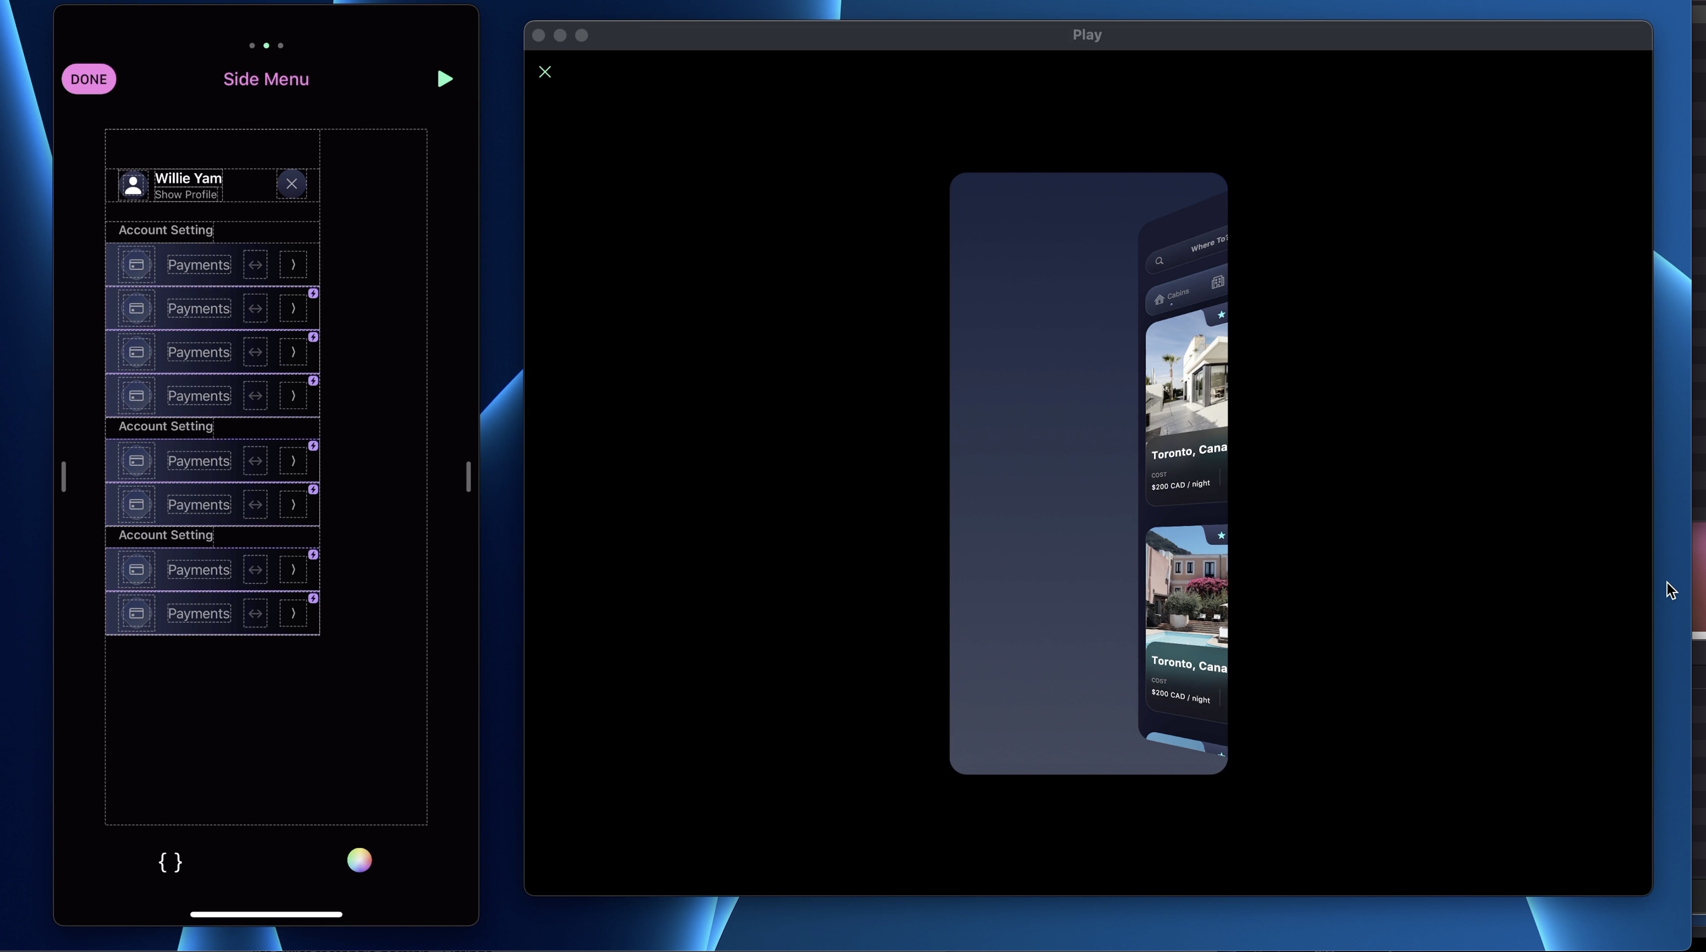Close the Play preview with the X icon
The height and width of the screenshot is (952, 1706).
pos(545,72)
